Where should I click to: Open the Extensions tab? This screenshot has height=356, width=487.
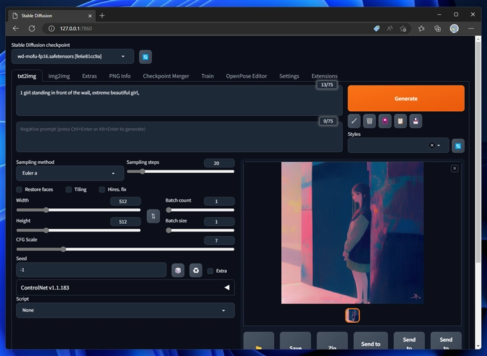click(x=324, y=76)
